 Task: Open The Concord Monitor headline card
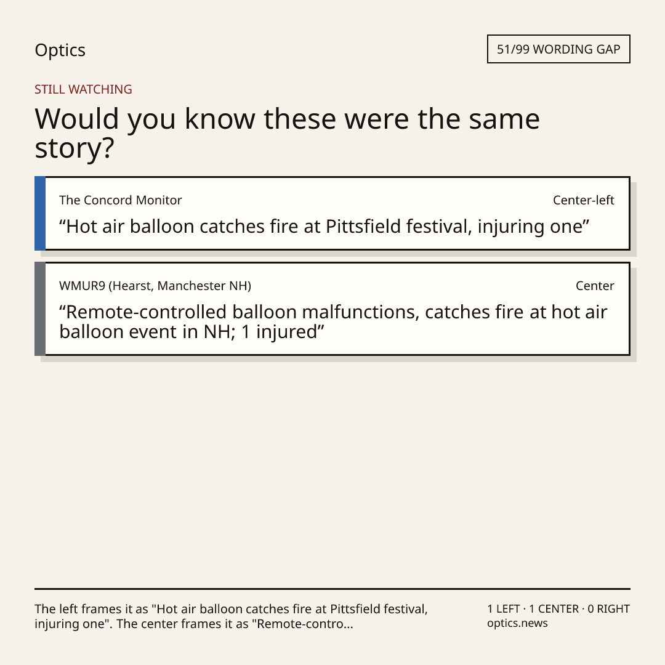332,213
